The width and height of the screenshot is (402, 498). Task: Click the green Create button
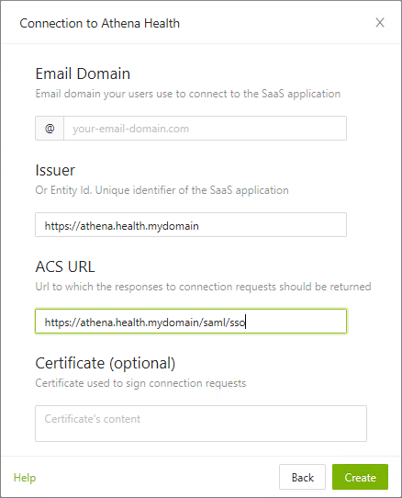[360, 477]
